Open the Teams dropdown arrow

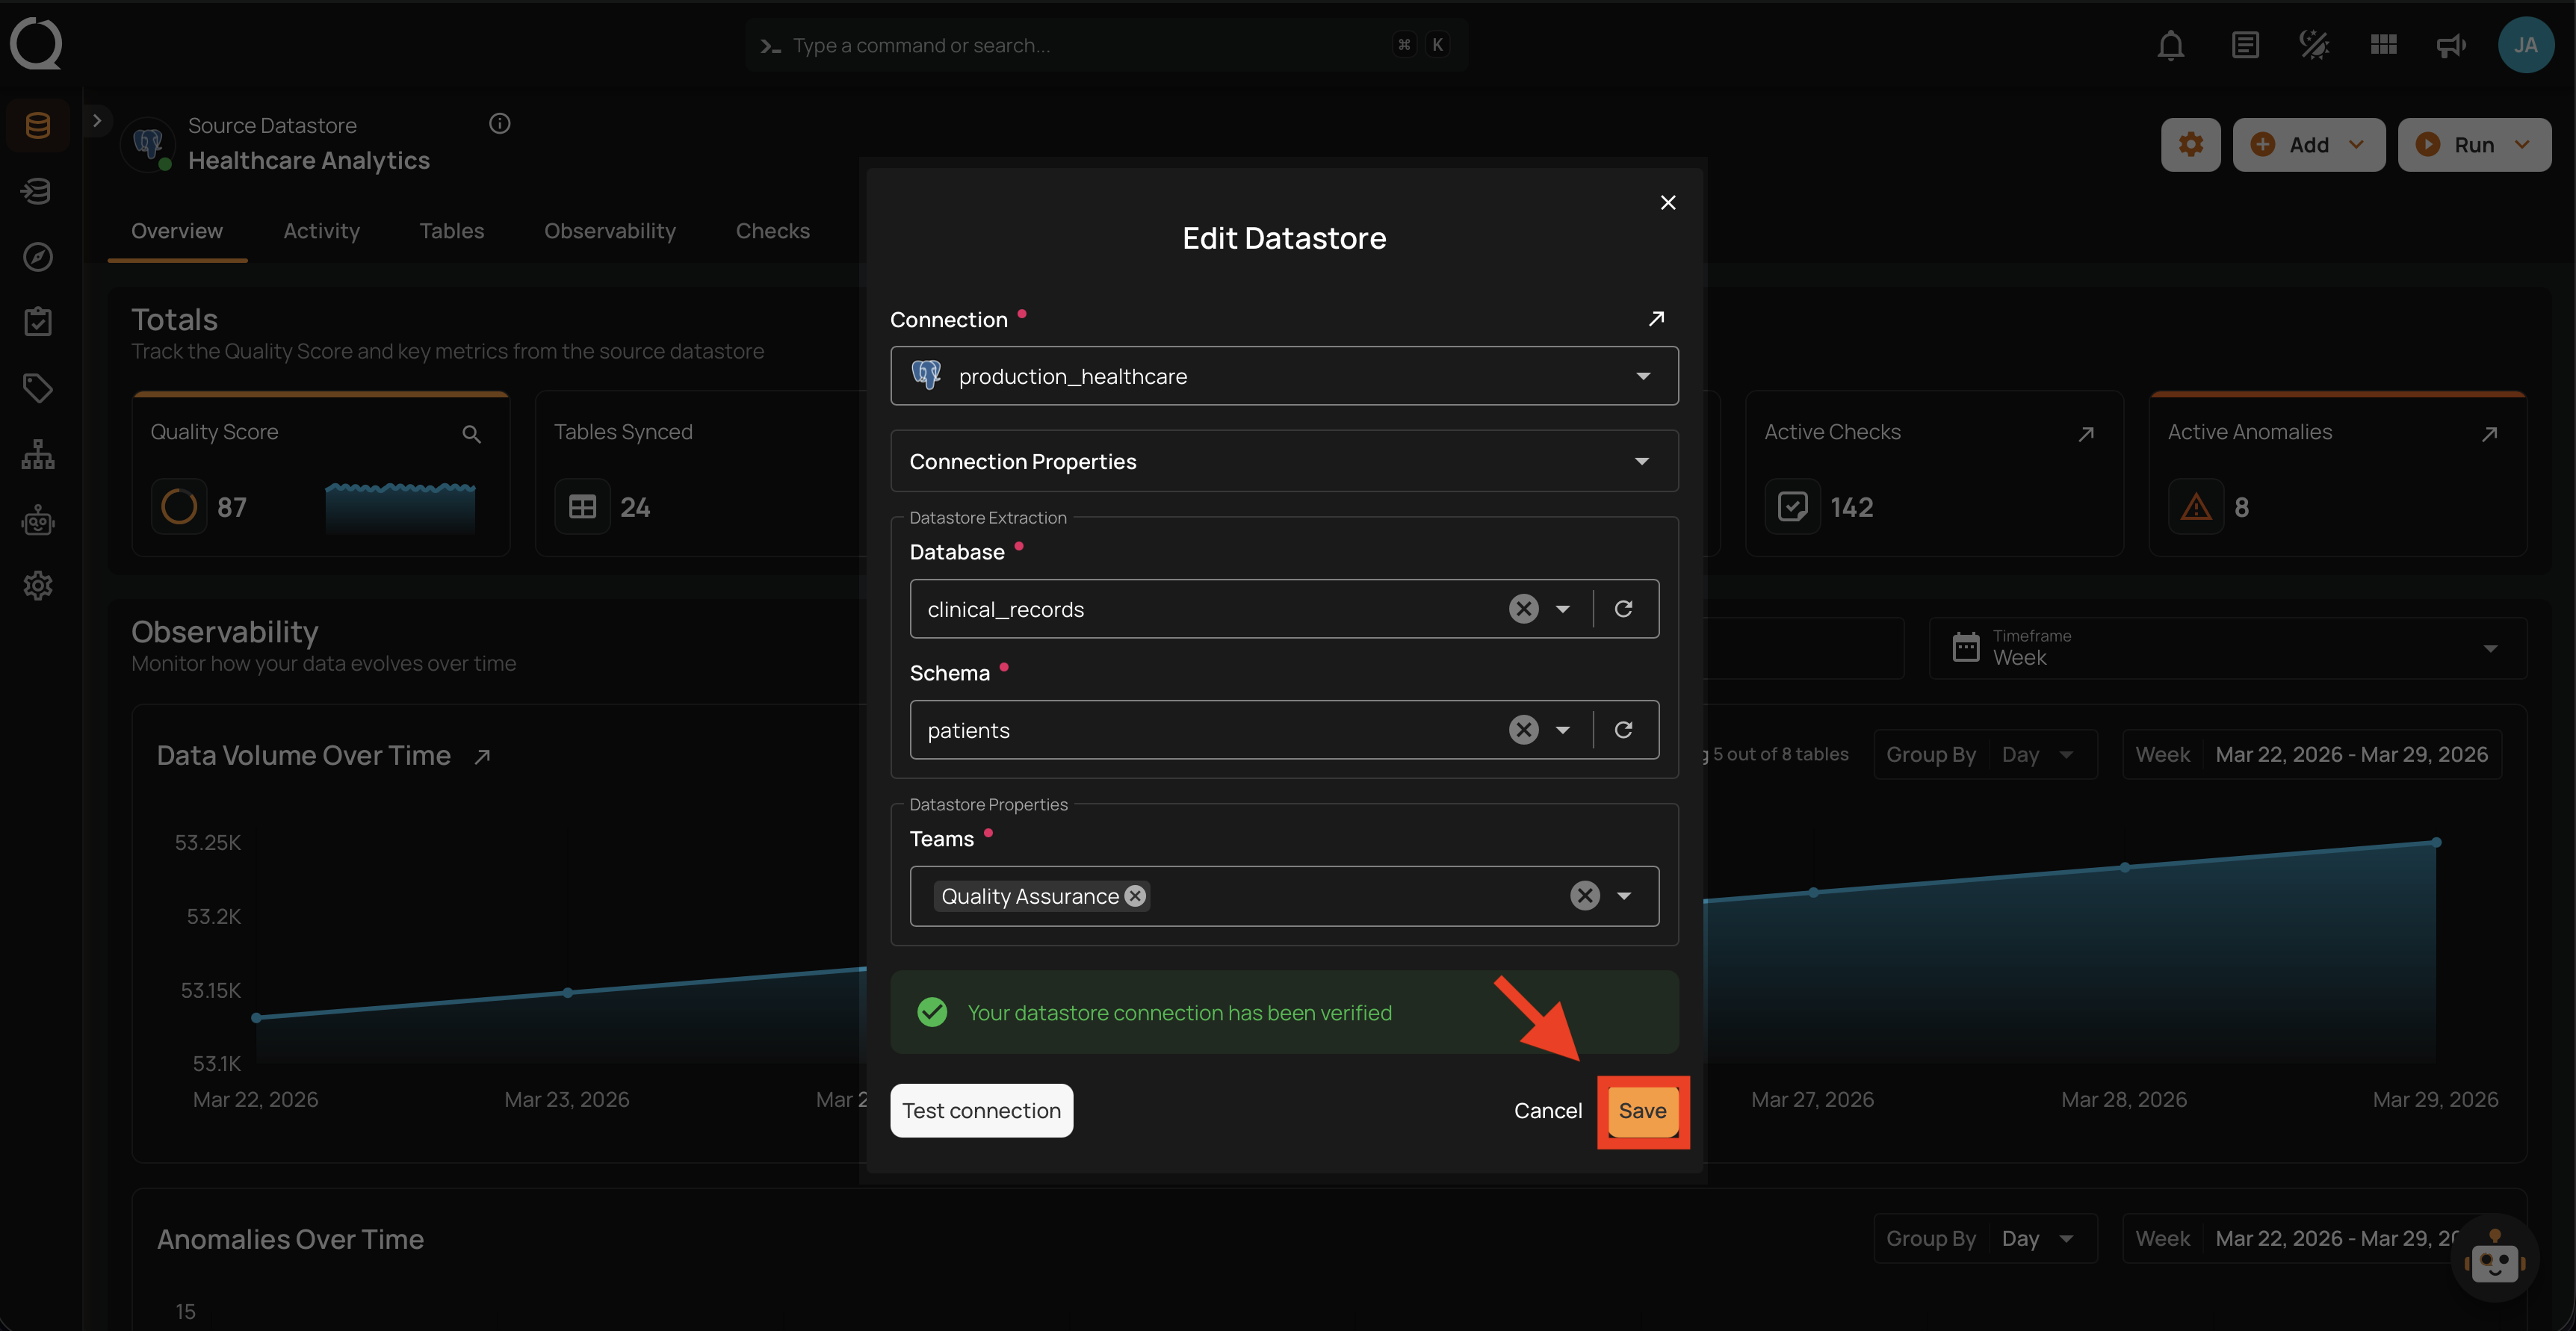tap(1624, 896)
